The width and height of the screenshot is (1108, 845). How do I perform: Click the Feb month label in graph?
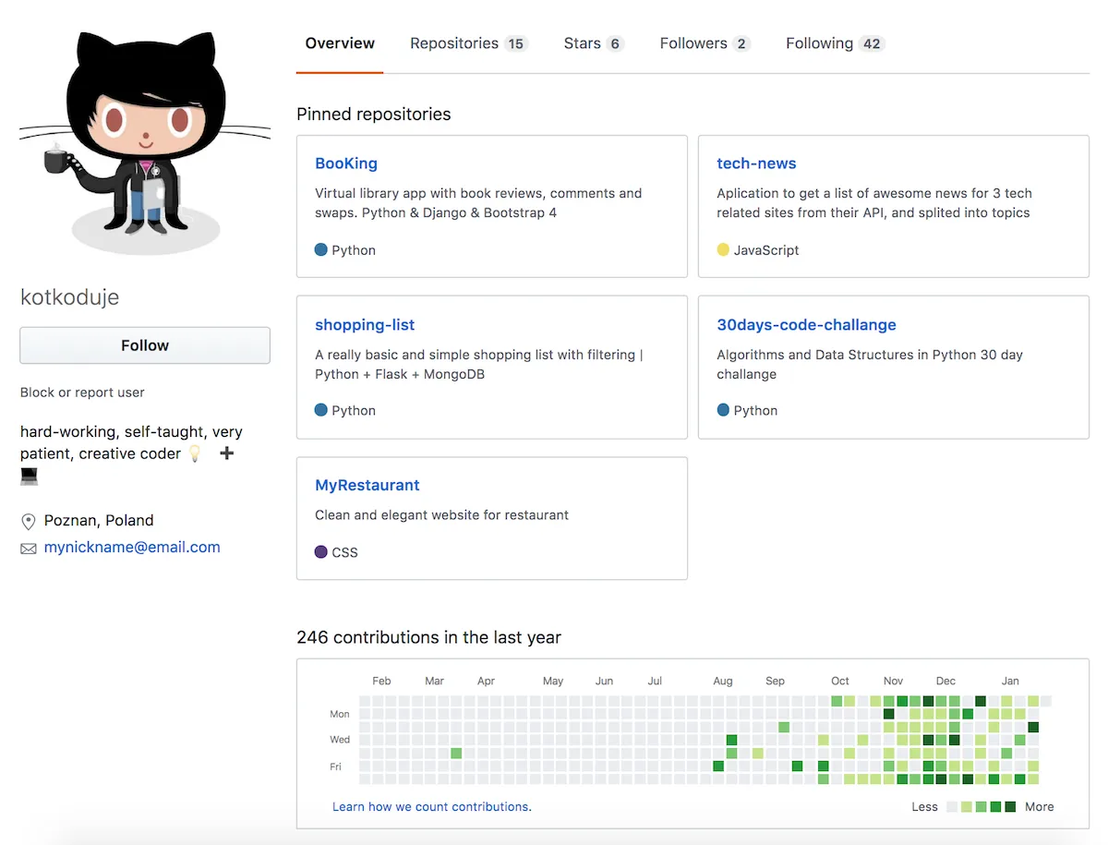tap(381, 681)
